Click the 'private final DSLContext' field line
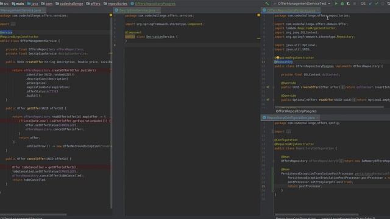 pyautogui.click(x=310, y=74)
